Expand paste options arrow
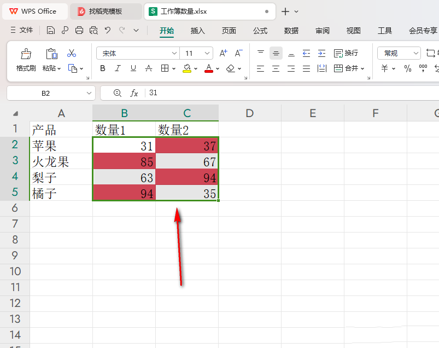439x348 pixels. point(59,68)
